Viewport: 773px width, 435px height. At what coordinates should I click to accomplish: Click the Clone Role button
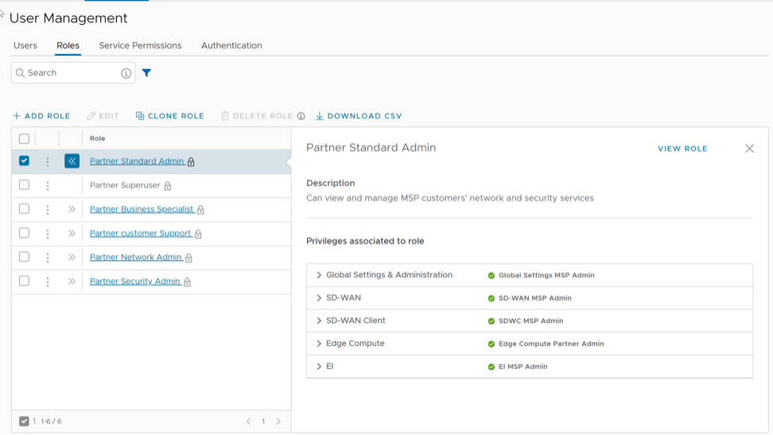(x=170, y=116)
